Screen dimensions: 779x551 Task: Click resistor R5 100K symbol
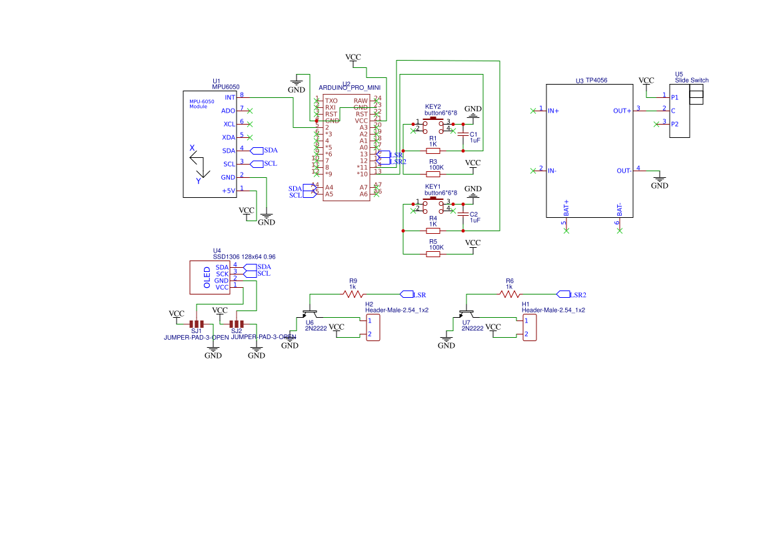[x=433, y=254]
